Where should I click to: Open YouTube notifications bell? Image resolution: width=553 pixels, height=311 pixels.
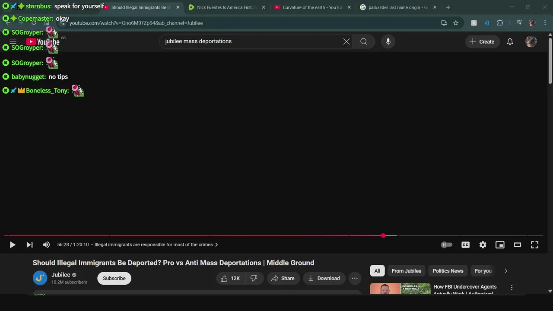coord(510,41)
